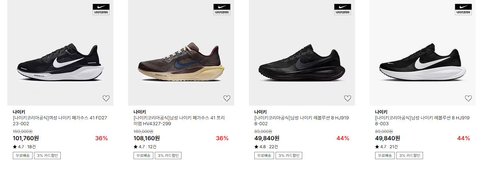This screenshot has width=479, height=173.
Task: Toggle wishlist heart on Revolution 8 HJ9198-002
Action: [347, 98]
